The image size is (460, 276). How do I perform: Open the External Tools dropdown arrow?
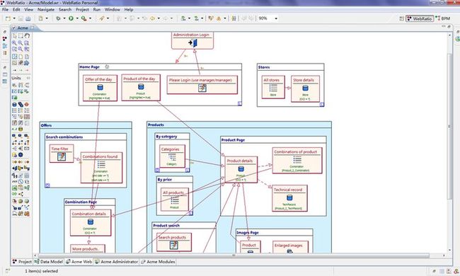point(90,18)
